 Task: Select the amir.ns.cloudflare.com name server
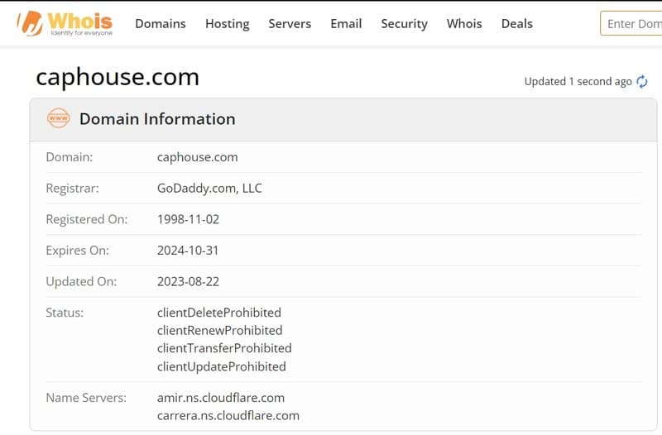pyautogui.click(x=221, y=398)
